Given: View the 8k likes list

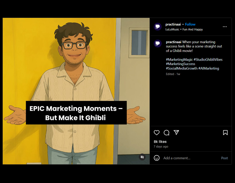Looking at the screenshot, I should coord(160,142).
